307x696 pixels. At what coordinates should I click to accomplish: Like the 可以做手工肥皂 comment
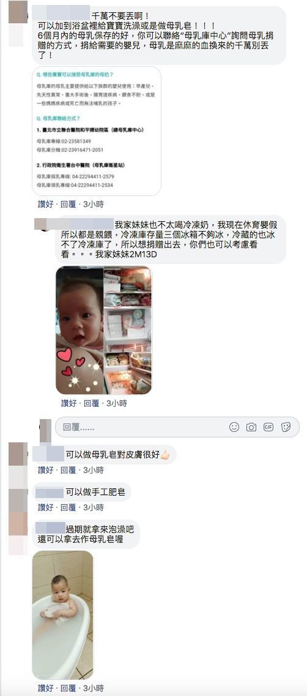(x=45, y=507)
